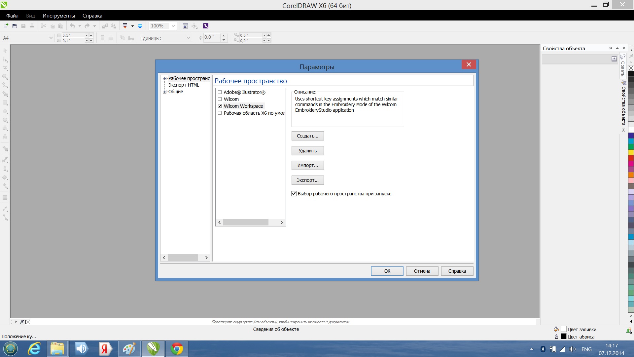Expand the Общие tree node

click(164, 92)
